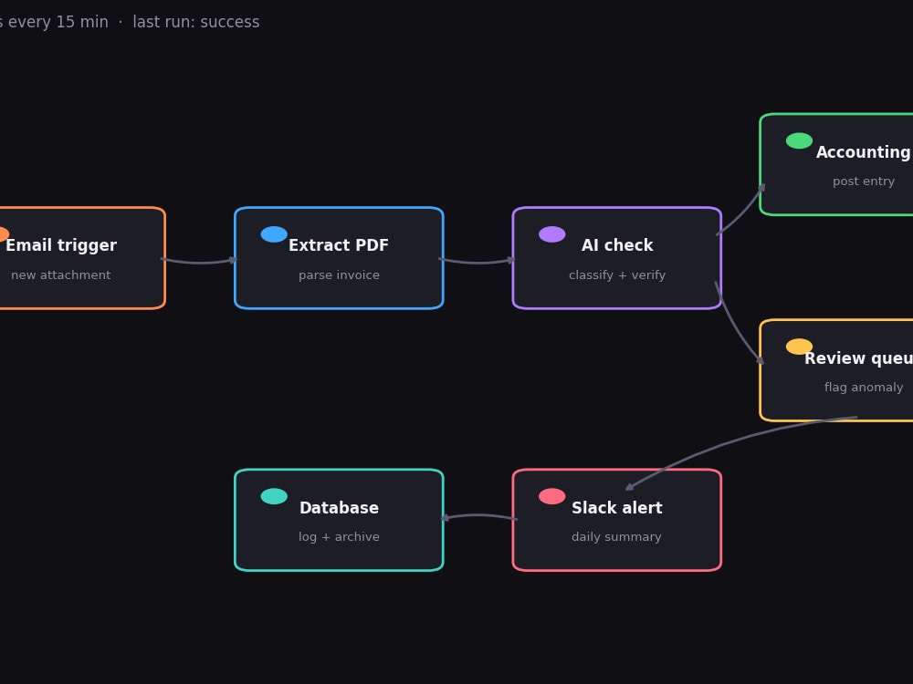The height and width of the screenshot is (684, 913).
Task: Select connector from Email trigger to Extract PDF
Action: pyautogui.click(x=199, y=263)
